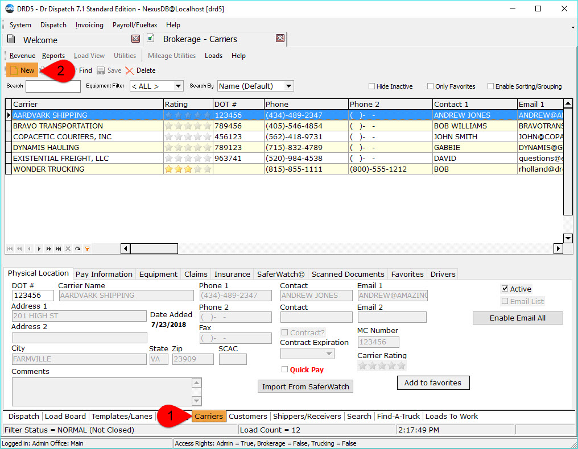Viewport: 578px width, 449px height.
Task: Click Enable Email All button
Action: (518, 318)
